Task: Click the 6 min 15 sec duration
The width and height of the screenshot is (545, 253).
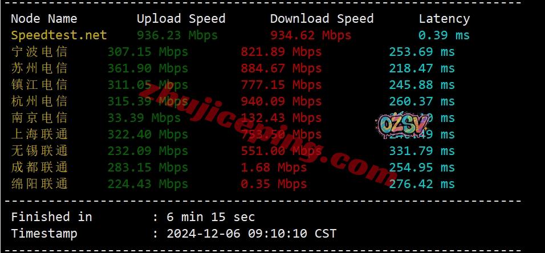Action: [211, 217]
